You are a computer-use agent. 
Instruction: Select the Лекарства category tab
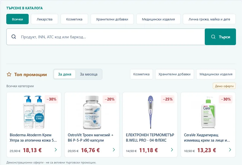[x=45, y=19]
